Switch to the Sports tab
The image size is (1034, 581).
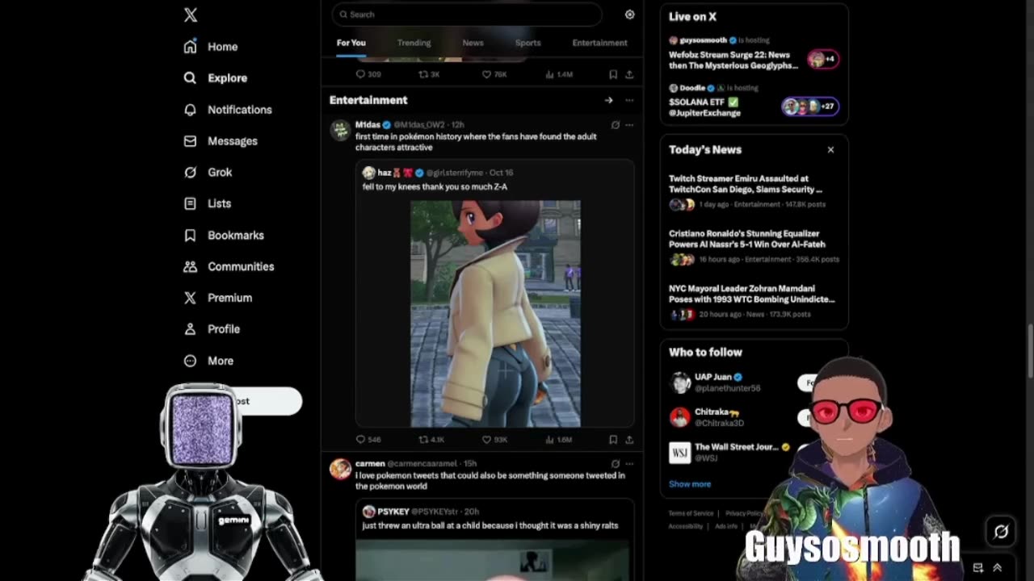tap(528, 43)
